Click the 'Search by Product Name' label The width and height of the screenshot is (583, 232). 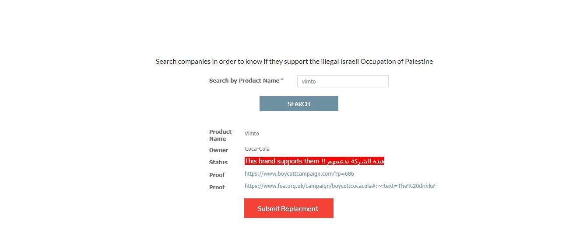(x=244, y=81)
